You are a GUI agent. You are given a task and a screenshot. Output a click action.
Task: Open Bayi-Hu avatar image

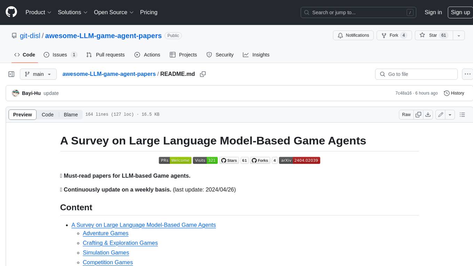click(15, 93)
